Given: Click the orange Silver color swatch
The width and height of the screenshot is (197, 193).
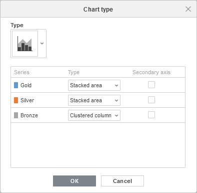Looking at the screenshot, I should (16, 100).
